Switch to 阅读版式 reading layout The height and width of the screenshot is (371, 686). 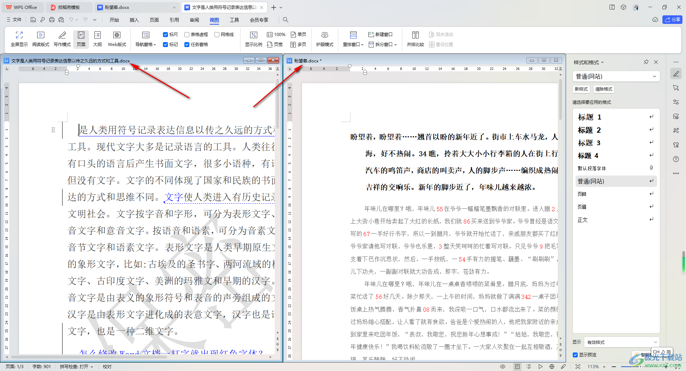click(x=40, y=35)
